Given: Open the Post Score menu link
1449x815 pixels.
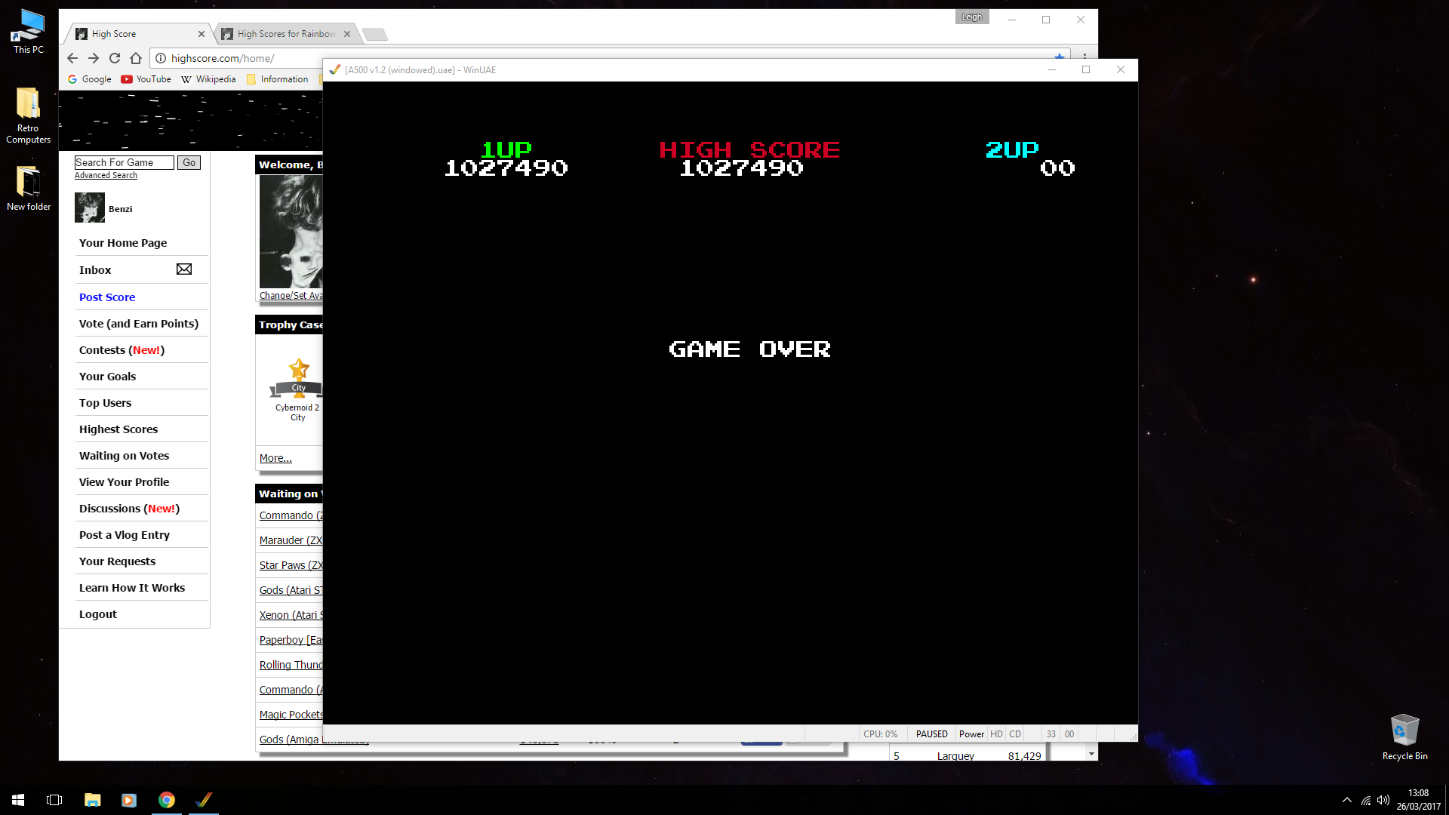Looking at the screenshot, I should [107, 297].
